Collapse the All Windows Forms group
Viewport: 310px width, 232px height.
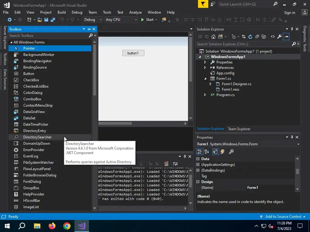click(11, 42)
